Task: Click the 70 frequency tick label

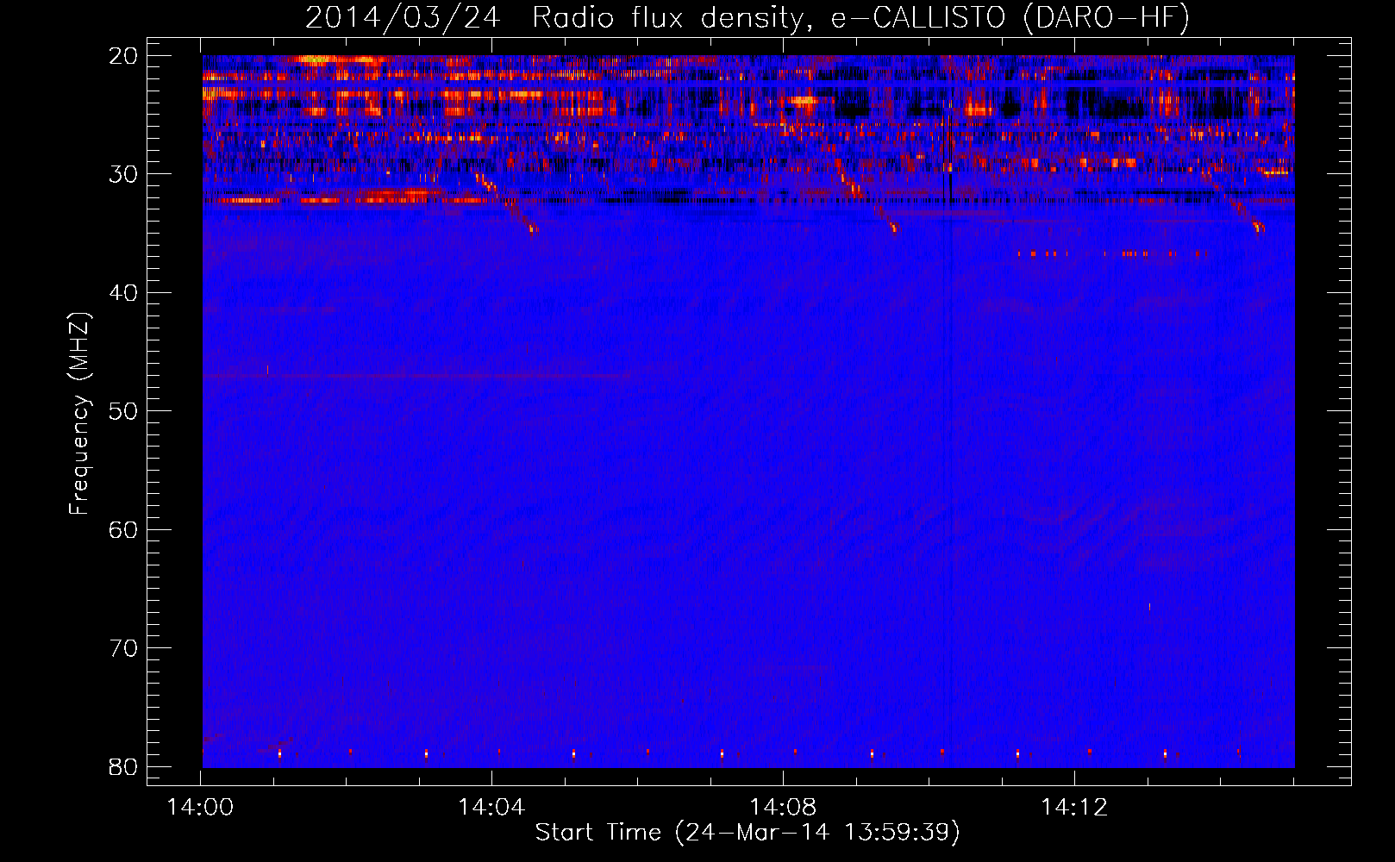Action: coord(124,648)
